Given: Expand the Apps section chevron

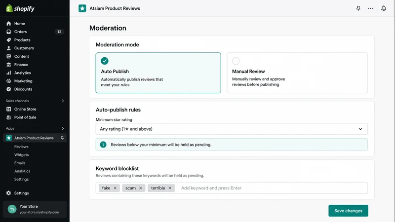Looking at the screenshot, I should (x=63, y=128).
